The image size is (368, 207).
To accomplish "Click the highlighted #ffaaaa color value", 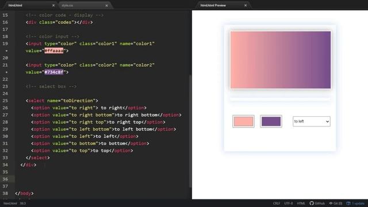I will point(53,51).
